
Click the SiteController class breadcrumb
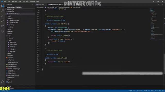click(x=76, y=7)
